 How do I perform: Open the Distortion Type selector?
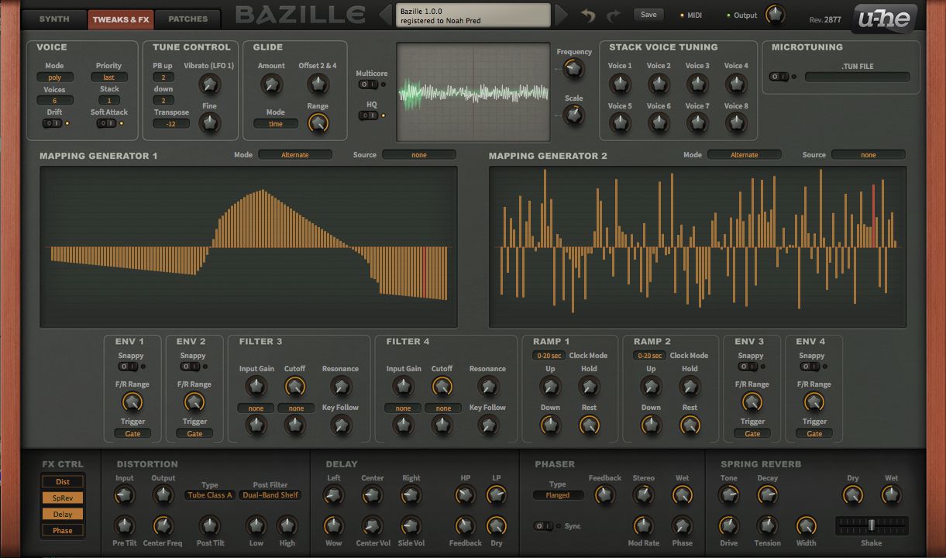210,495
